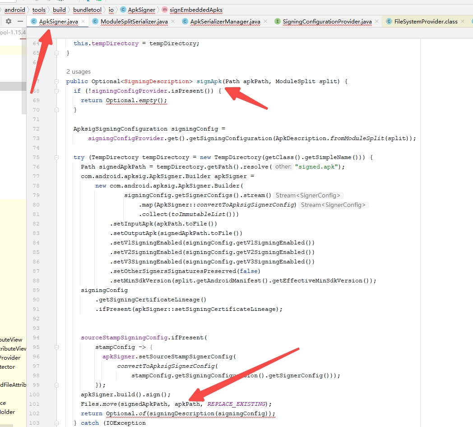
Task: Click setSourceStampSignerConfig on line 96
Action: tap(185, 357)
